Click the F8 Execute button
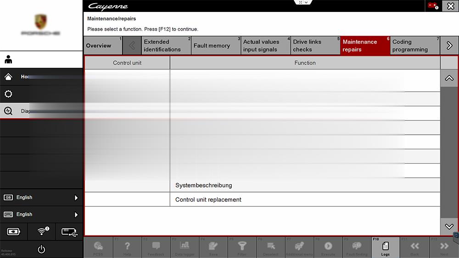This screenshot has height=258, width=459. pos(328,248)
